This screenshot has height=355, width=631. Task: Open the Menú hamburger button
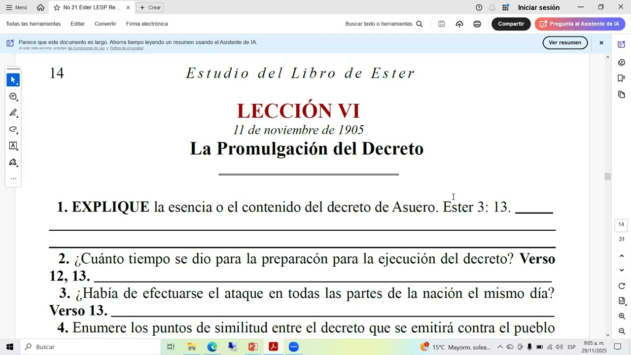point(16,7)
